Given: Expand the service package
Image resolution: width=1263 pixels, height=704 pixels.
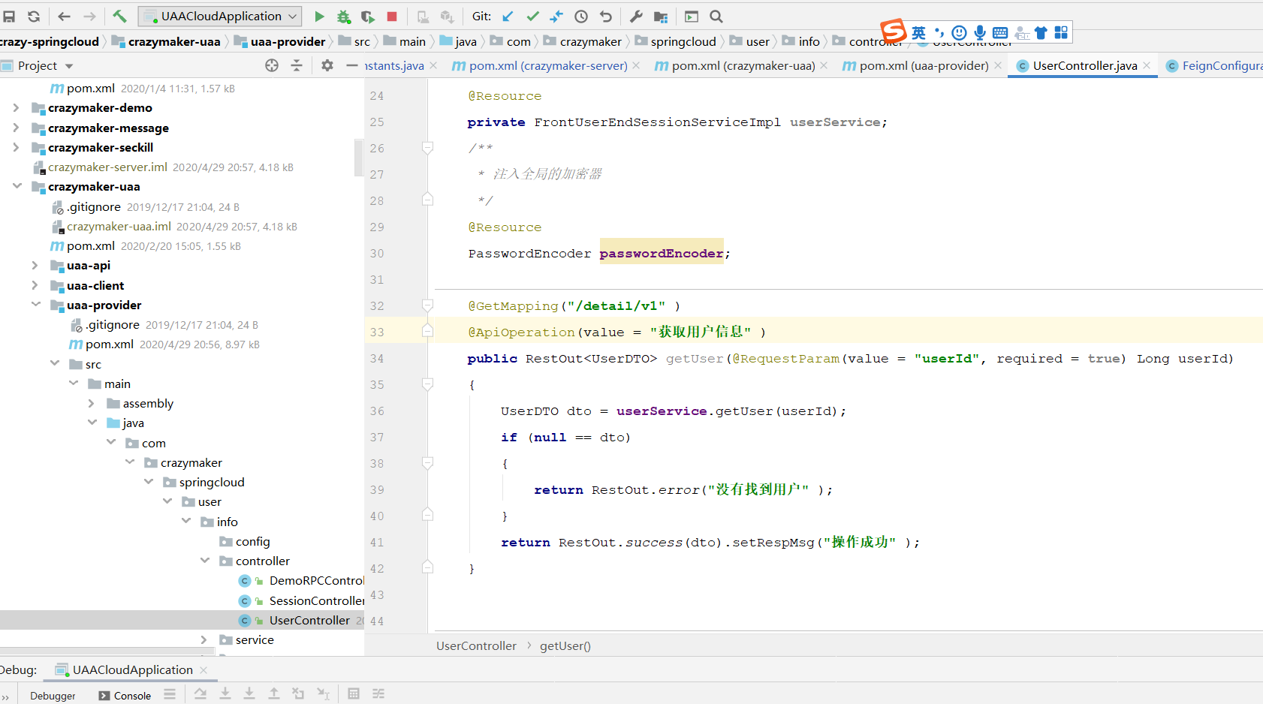Looking at the screenshot, I should [x=203, y=640].
